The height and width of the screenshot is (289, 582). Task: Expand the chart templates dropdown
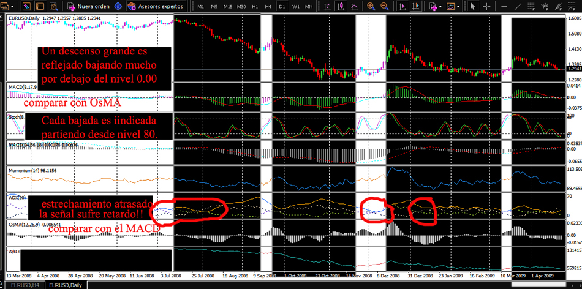[459, 6]
